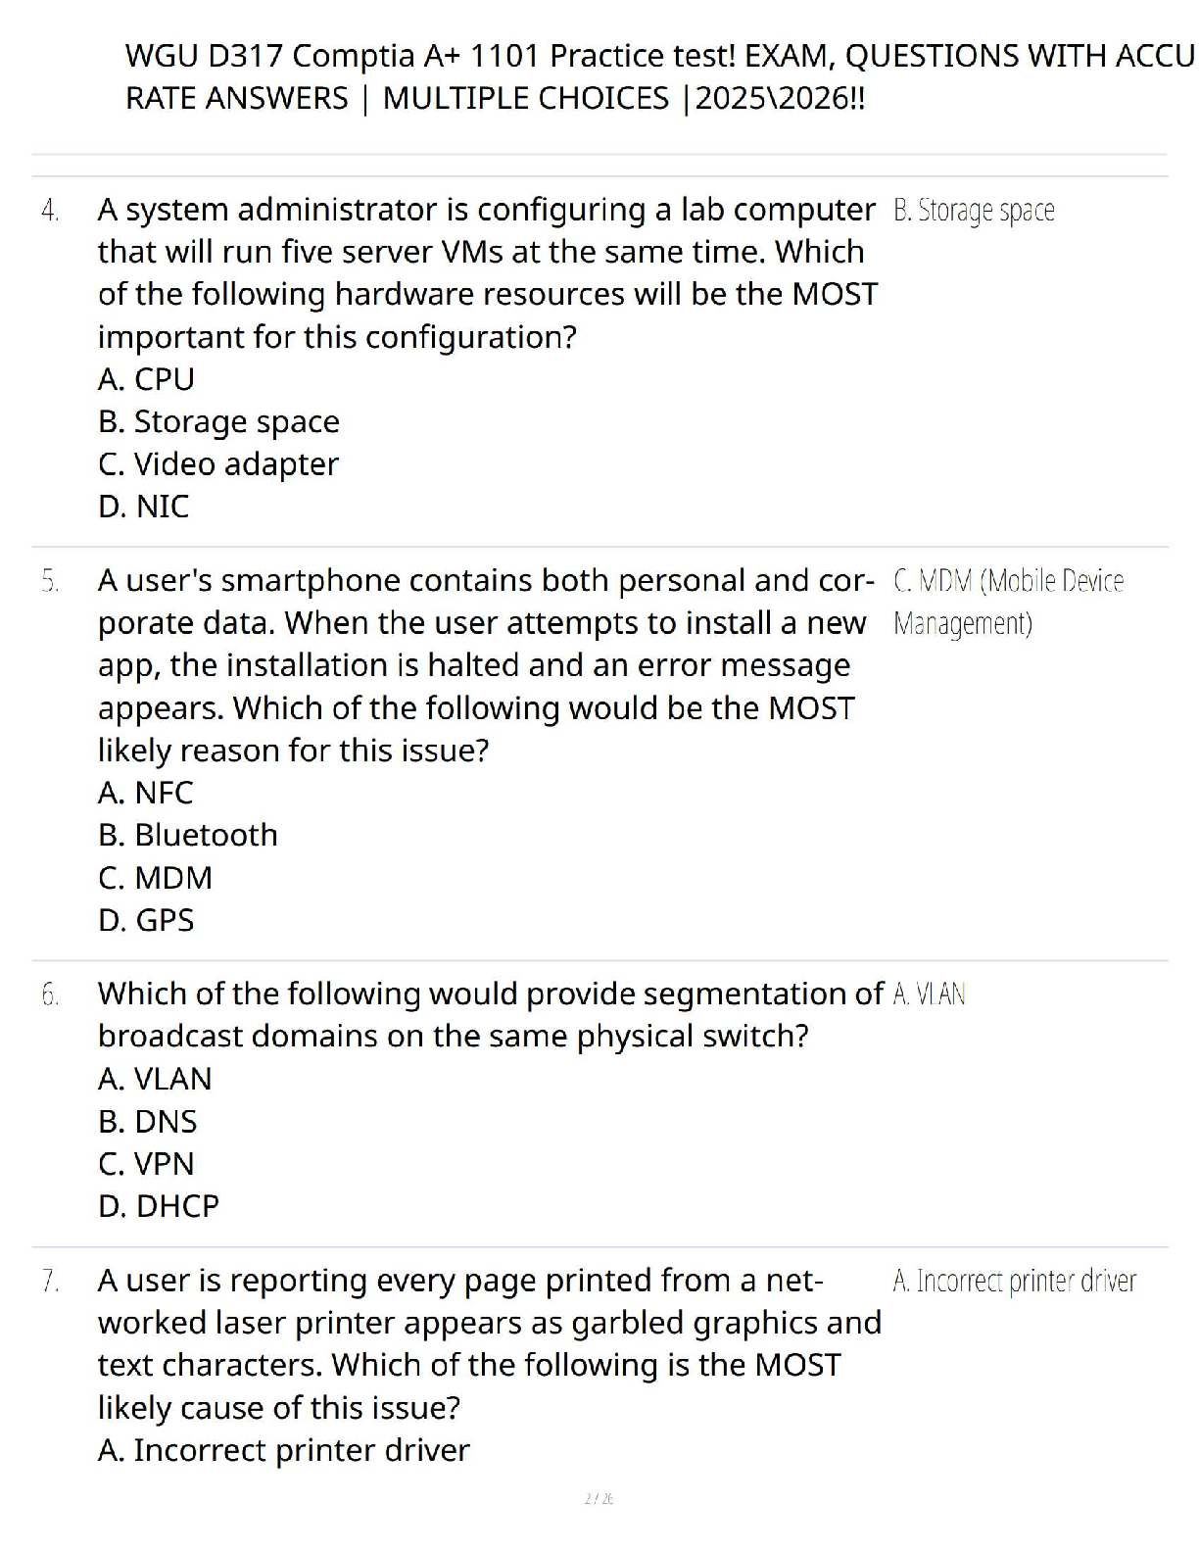Click answer option A. CPU

146,379
